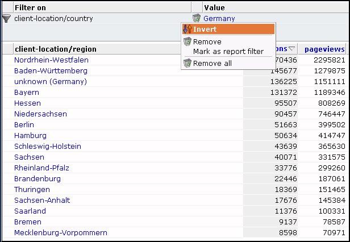Open Baden-Württemberg region link
The width and height of the screenshot is (350, 242).
point(51,71)
